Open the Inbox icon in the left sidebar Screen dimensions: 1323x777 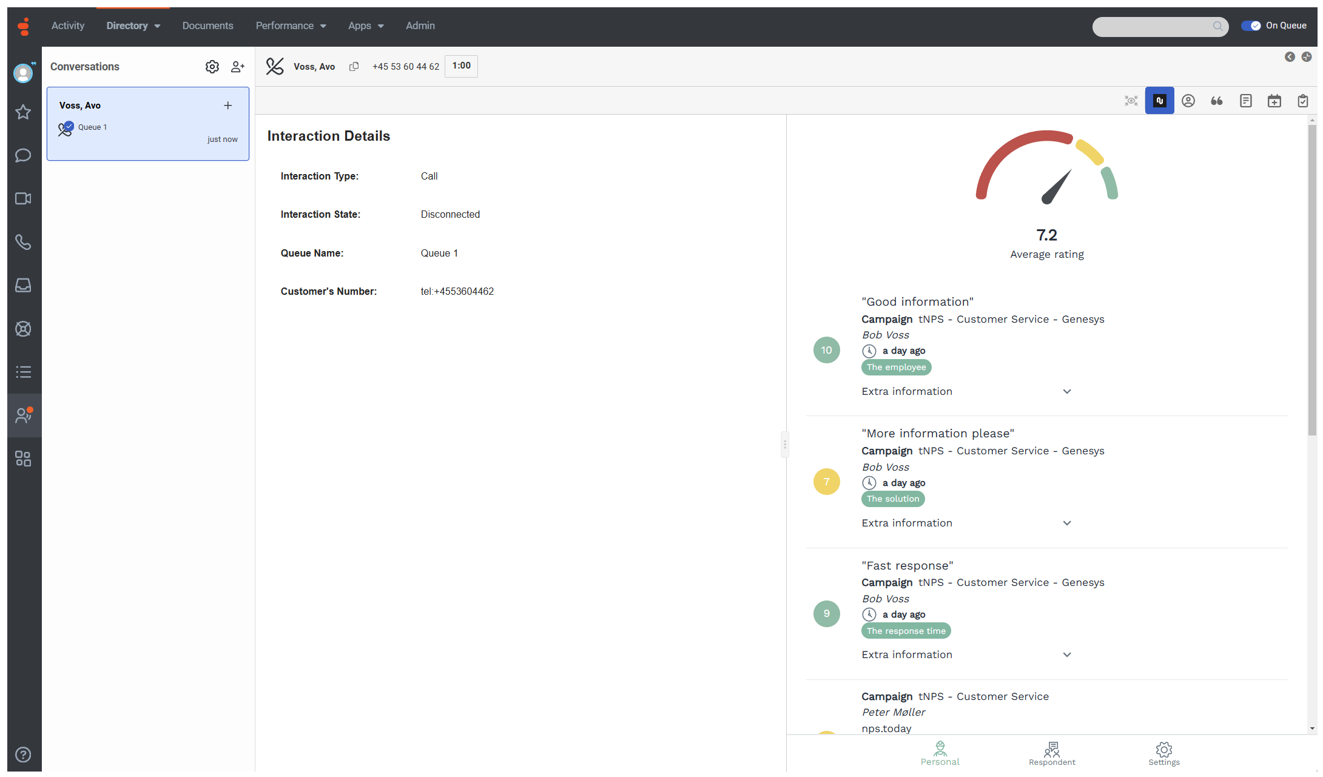[23, 285]
